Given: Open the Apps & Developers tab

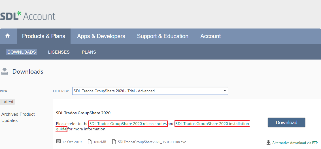Looking at the screenshot, I should [x=101, y=36].
